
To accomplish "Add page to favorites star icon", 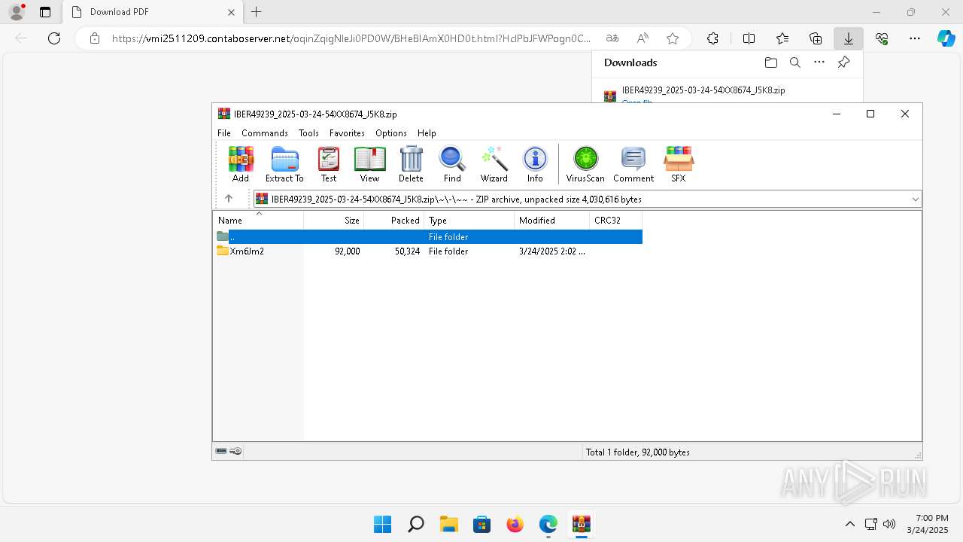I will pyautogui.click(x=673, y=38).
